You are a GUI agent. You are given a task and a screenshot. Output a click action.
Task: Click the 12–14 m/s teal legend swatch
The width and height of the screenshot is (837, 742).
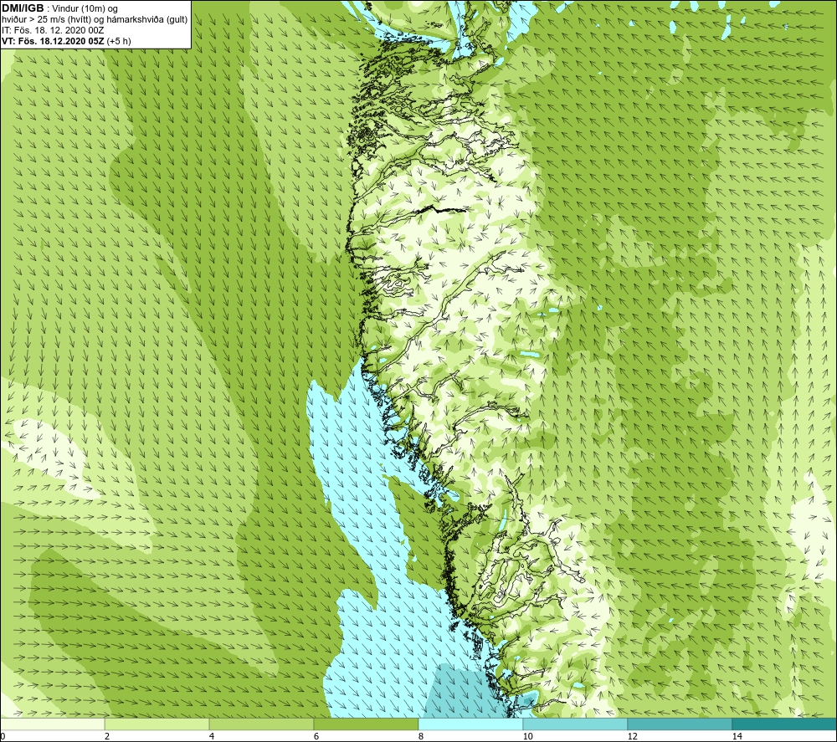(680, 724)
